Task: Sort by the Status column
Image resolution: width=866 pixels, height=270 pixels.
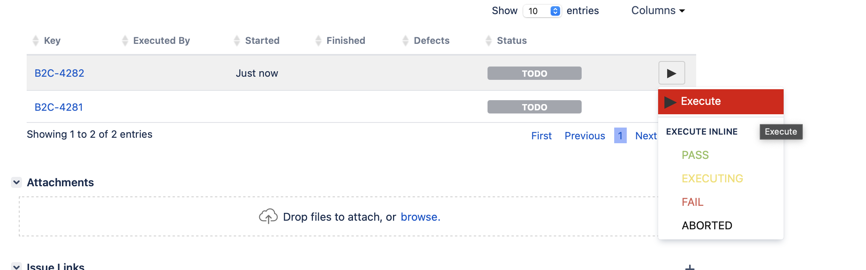Action: point(511,40)
